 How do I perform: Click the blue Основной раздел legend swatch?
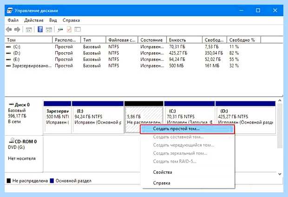point(52,181)
